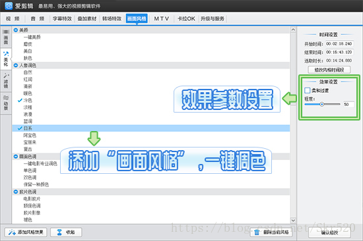The height and width of the screenshot is (241, 363).
Task: Select the 肤色 effect
Action: click(28, 58)
